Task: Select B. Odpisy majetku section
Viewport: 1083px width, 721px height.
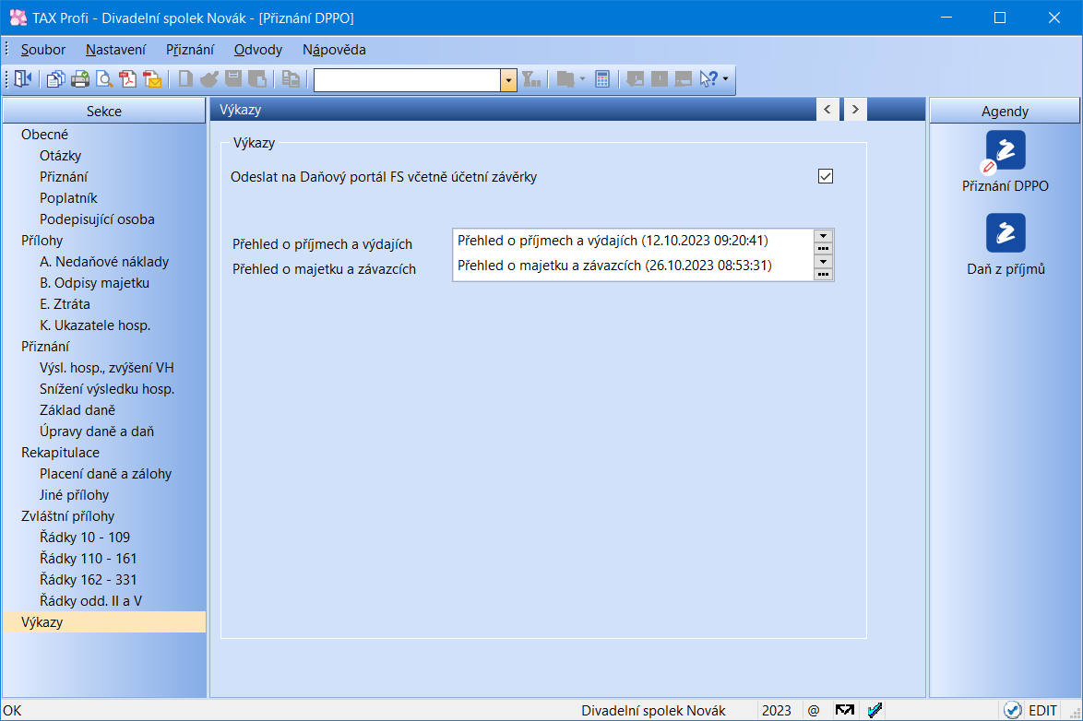Action: coord(95,283)
